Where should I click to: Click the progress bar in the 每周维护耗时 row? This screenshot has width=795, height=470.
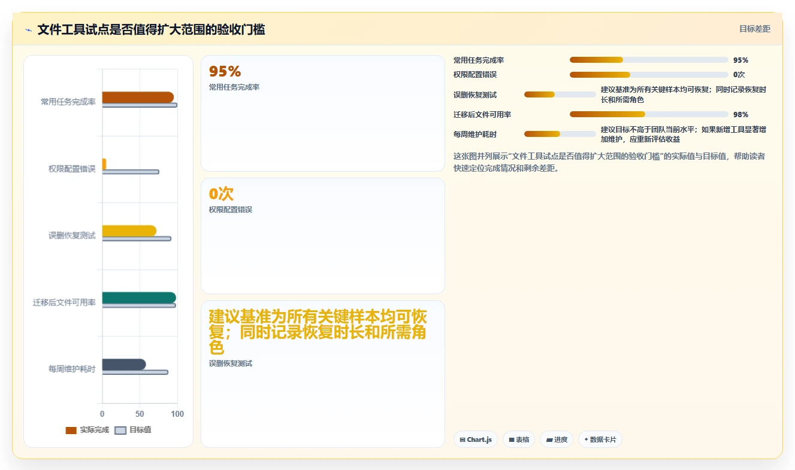(x=560, y=134)
